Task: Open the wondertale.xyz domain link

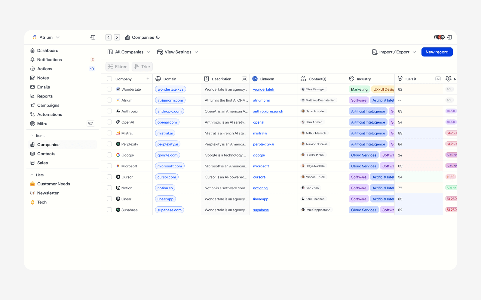Action: coord(170,89)
